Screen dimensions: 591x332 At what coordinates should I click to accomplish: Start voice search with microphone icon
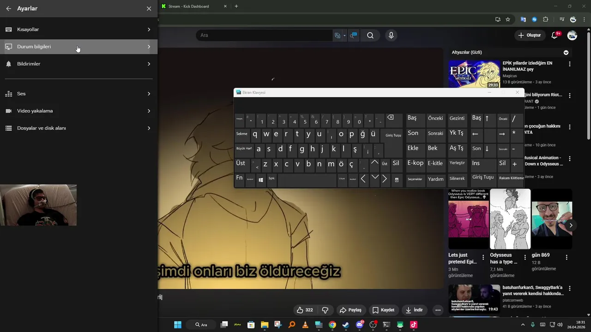click(x=391, y=36)
